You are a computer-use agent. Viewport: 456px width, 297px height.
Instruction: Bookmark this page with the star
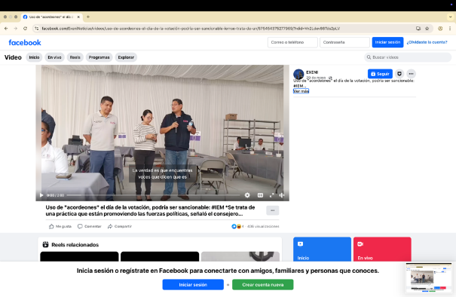[x=427, y=29]
